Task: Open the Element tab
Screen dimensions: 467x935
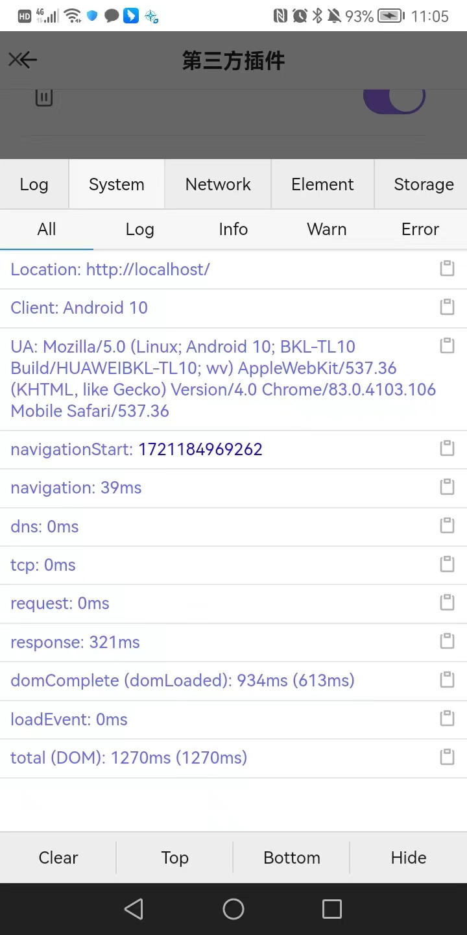Action: point(322,184)
